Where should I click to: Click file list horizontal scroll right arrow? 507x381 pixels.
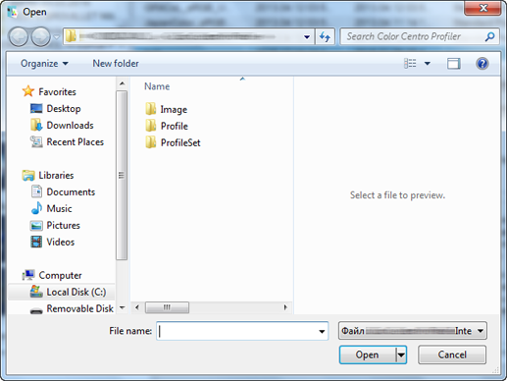(285, 307)
